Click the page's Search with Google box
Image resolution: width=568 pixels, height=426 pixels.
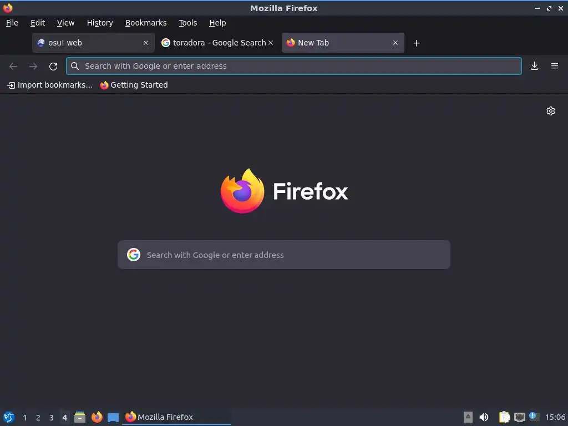point(284,255)
